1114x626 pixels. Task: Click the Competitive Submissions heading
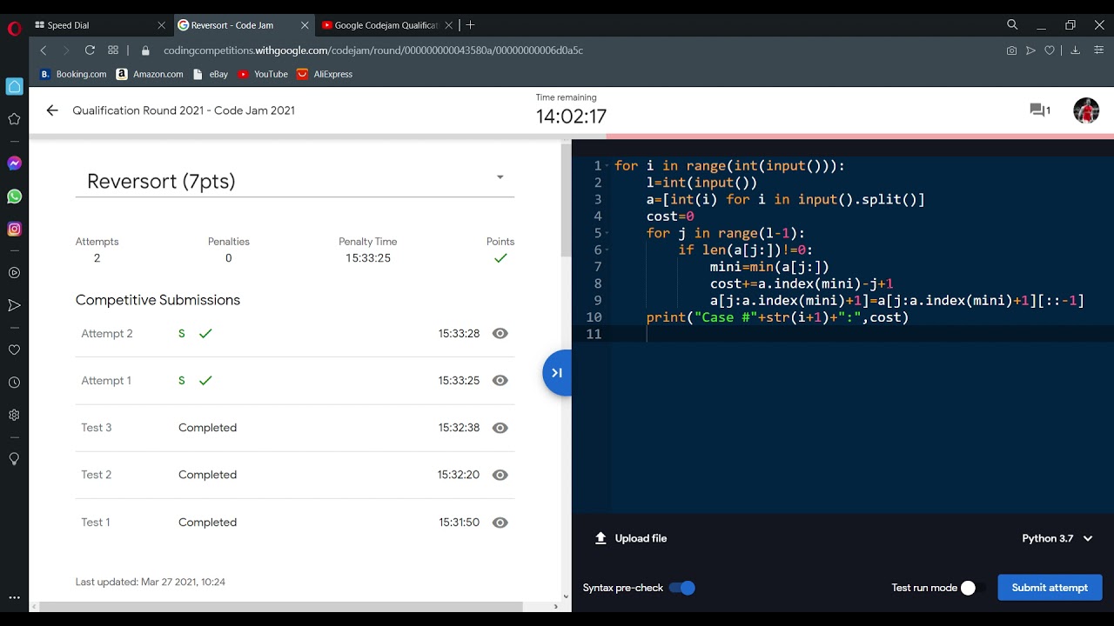click(158, 300)
